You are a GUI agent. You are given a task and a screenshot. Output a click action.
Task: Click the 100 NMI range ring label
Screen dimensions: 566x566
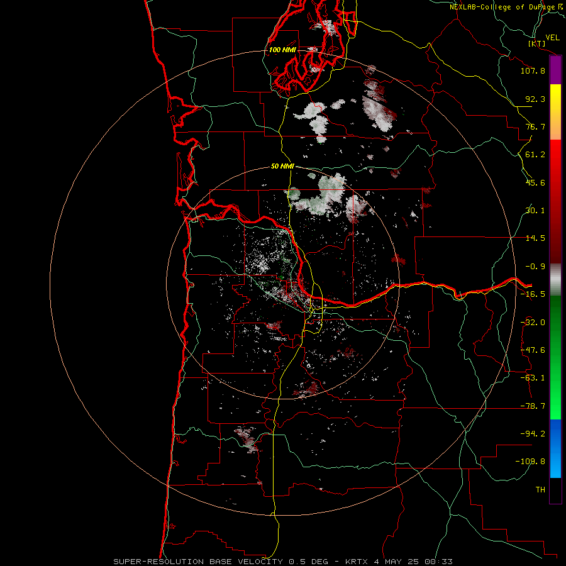[282, 50]
